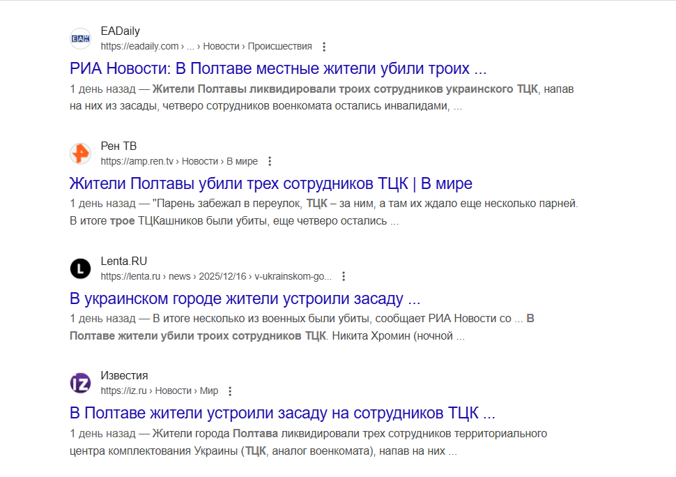Click the Рен ТВ source name

point(119,146)
